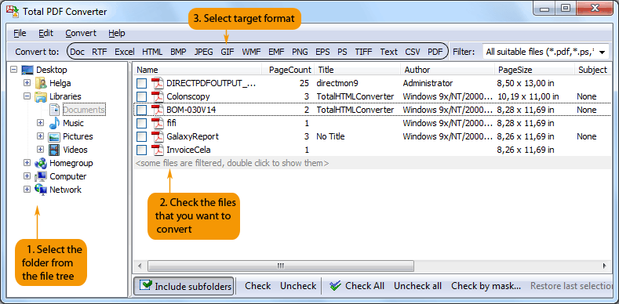Screen dimensions: 619x304
Task: Open the Help menu
Action: pos(117,33)
